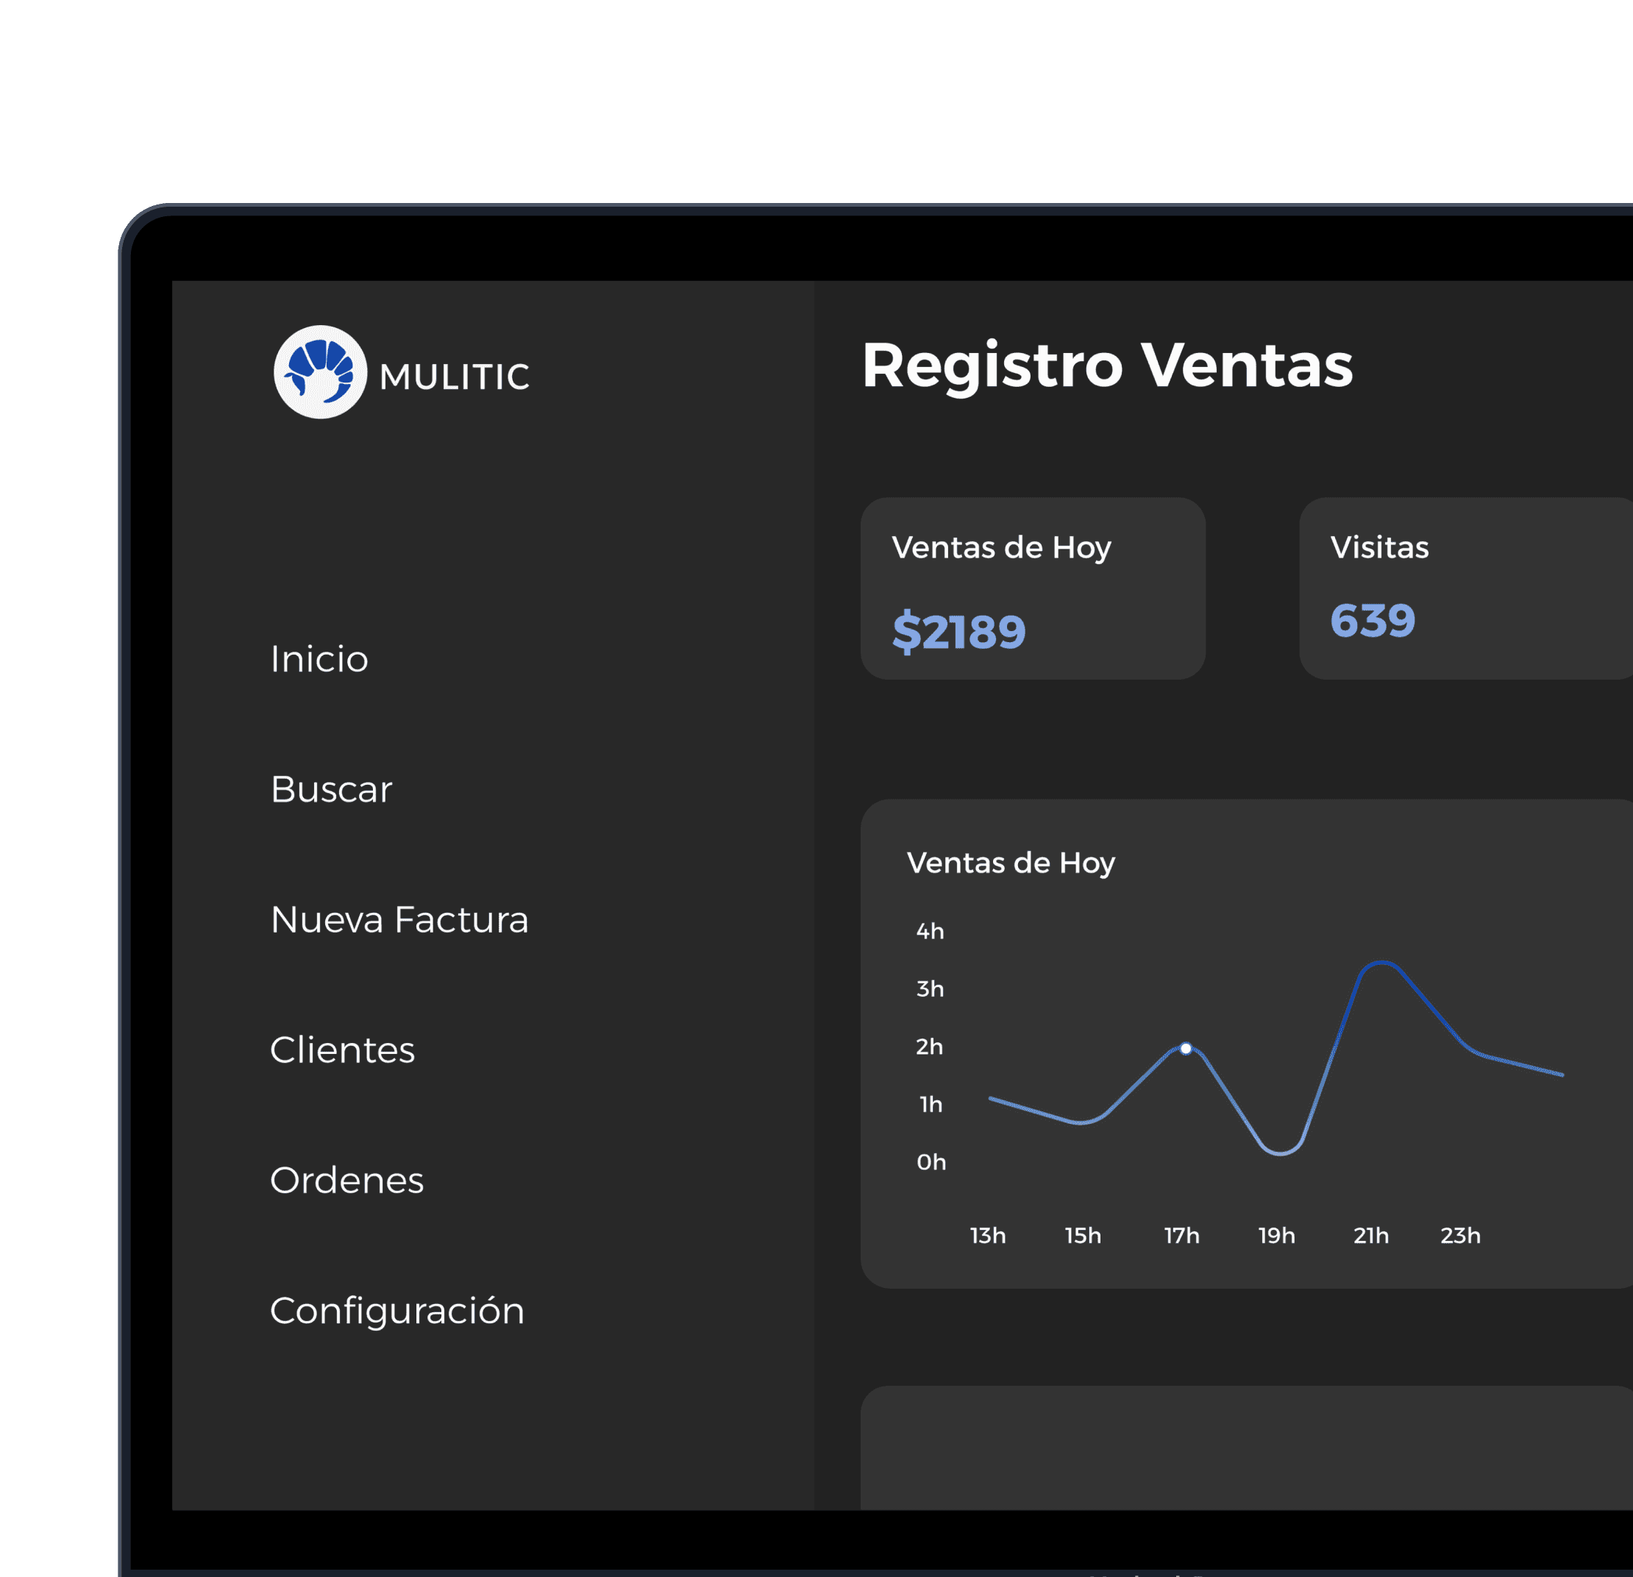Viewport: 1633px width, 1577px height.
Task: Click the Ventas de Hoy chart heading
Action: tap(1011, 863)
